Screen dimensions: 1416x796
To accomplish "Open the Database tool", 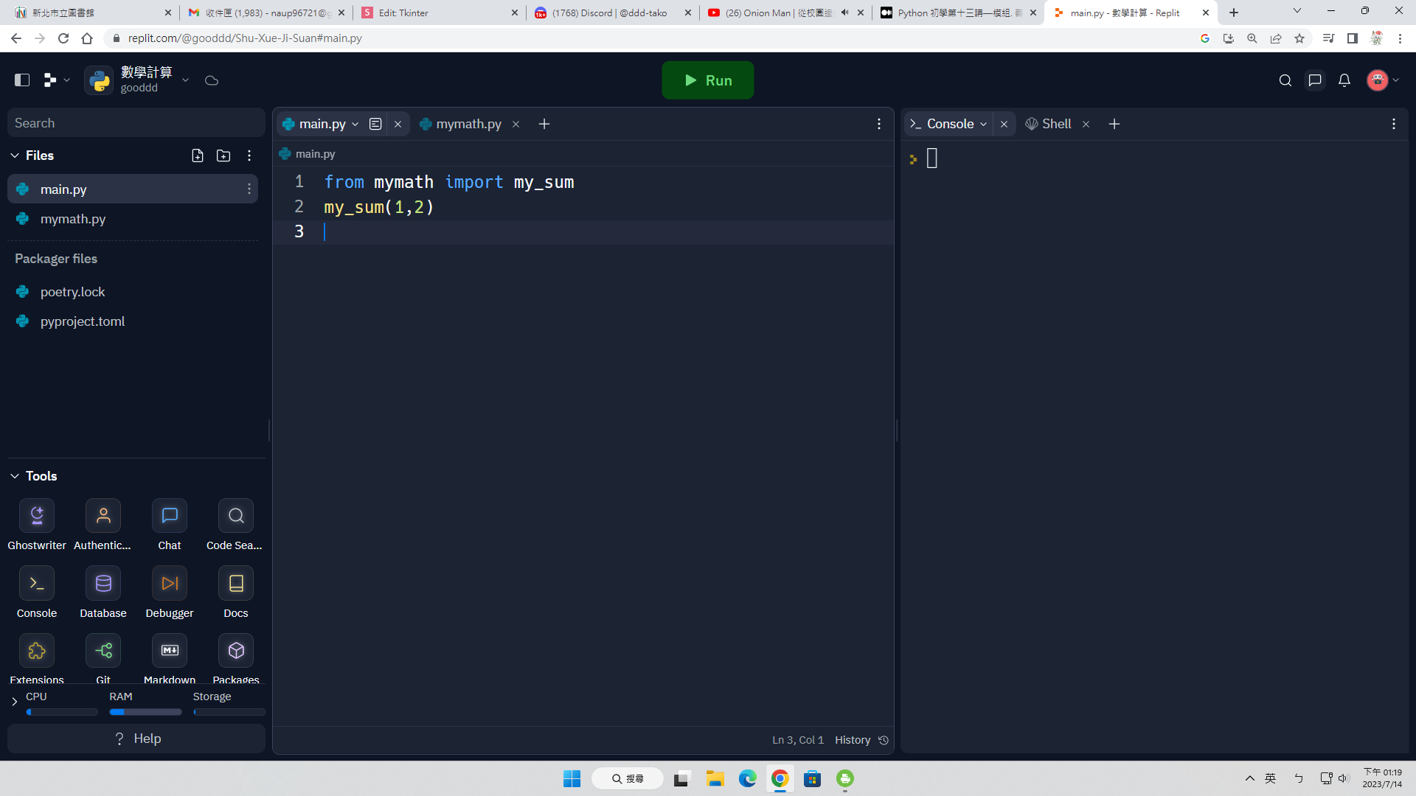I will point(103,584).
